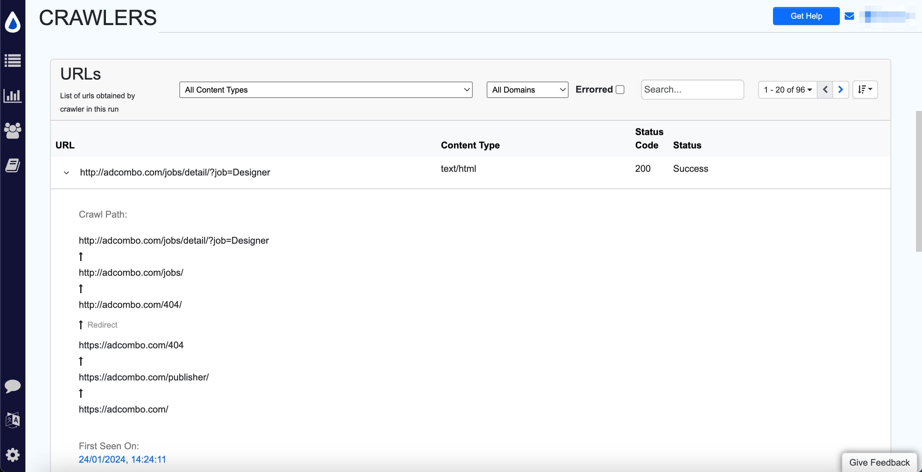Viewport: 922px width, 472px height.
Task: Click the mail envelope icon
Action: tap(849, 16)
